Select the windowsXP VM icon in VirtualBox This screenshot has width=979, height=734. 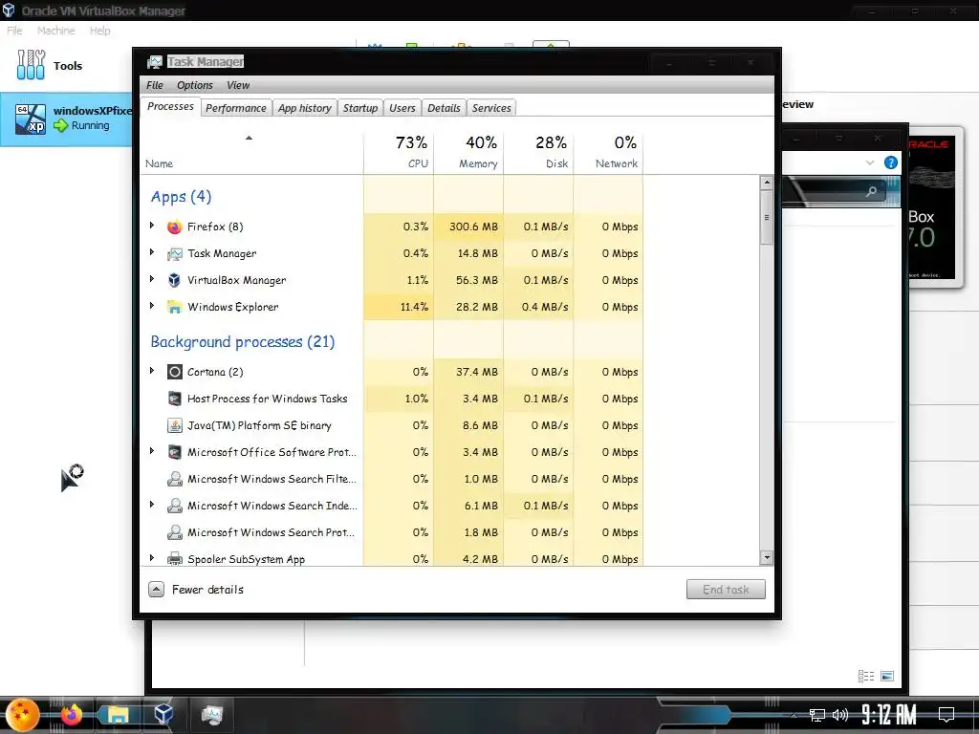tap(31, 119)
